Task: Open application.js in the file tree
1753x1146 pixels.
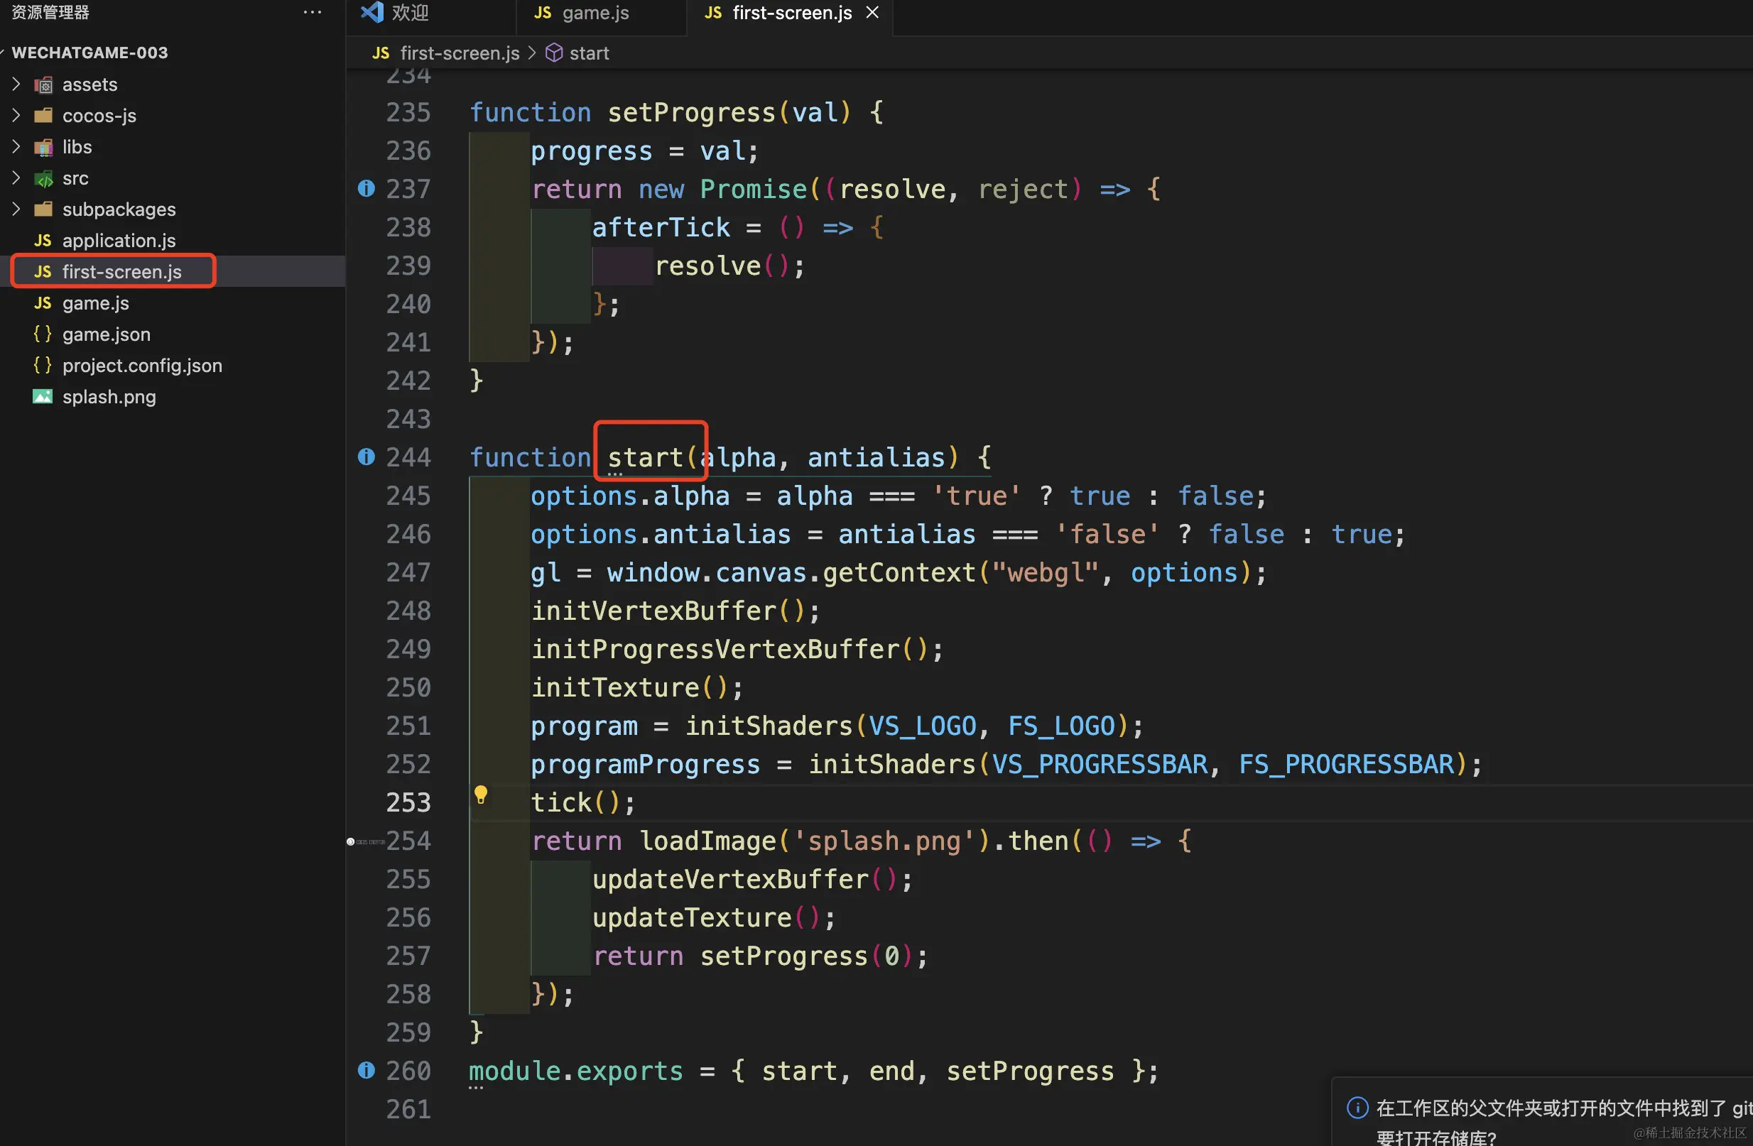Action: click(119, 241)
